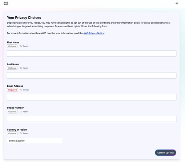Reset the Email Address field
The height and width of the screenshot is (164, 185).
(24, 90)
